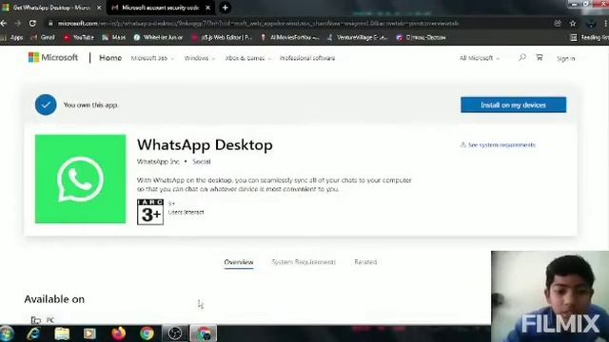Open Professional software link
Viewport: 609px width, 342px height.
[307, 58]
